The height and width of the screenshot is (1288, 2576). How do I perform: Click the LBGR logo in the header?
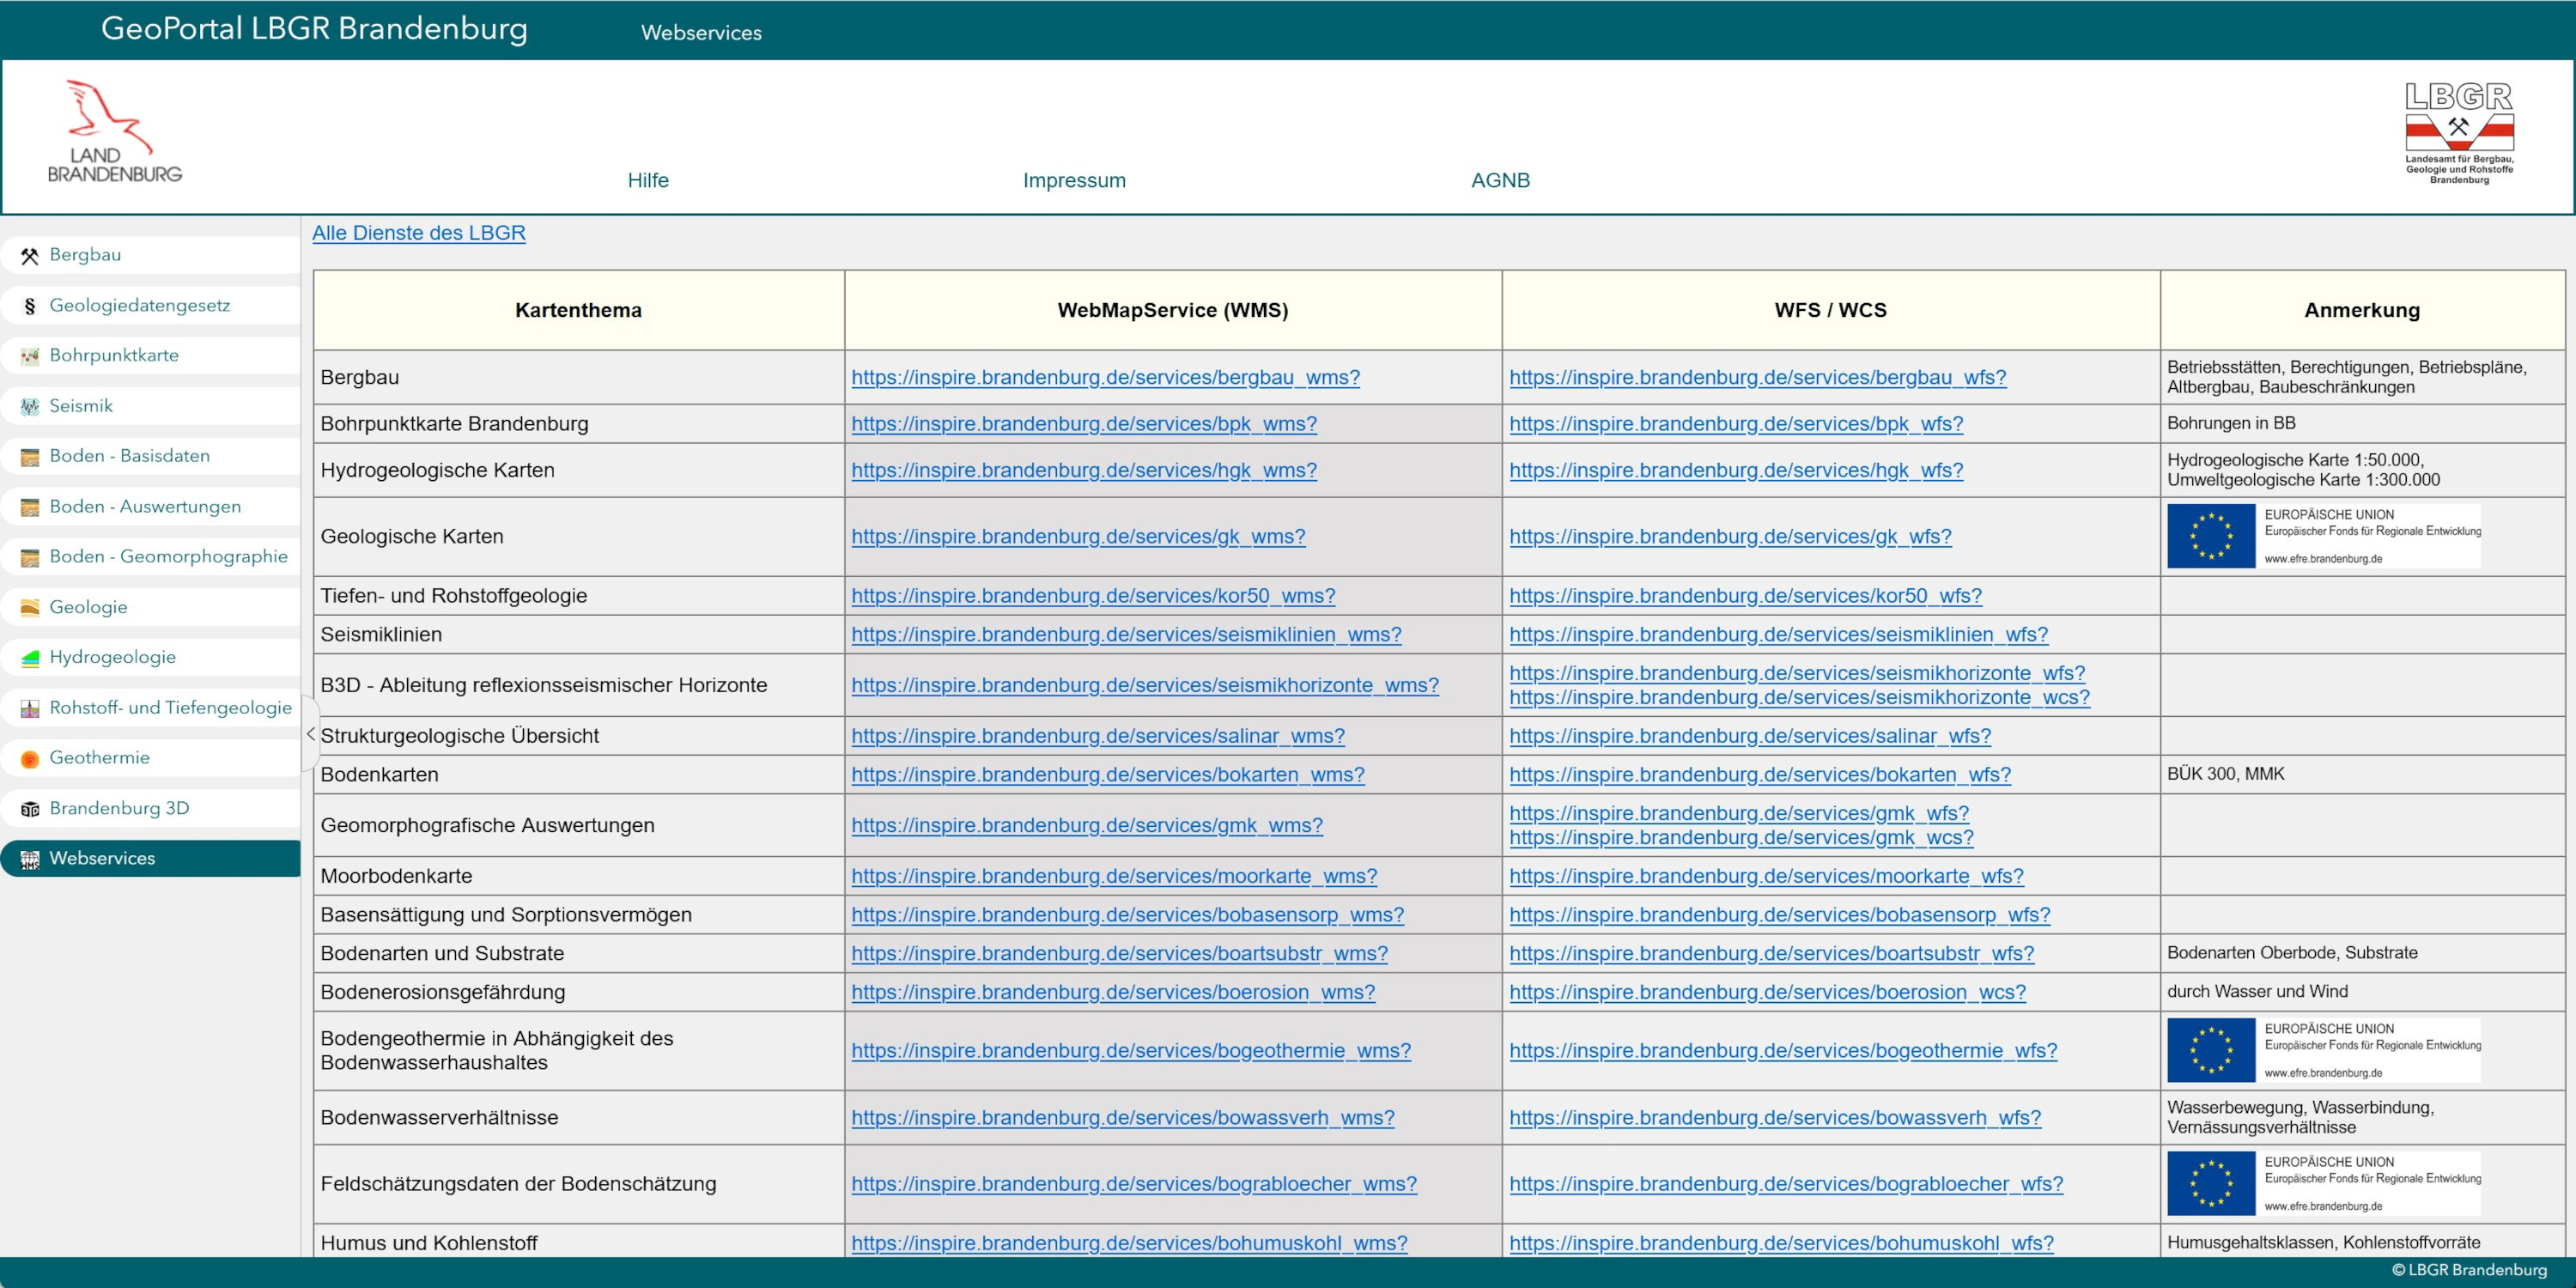(x=2459, y=133)
